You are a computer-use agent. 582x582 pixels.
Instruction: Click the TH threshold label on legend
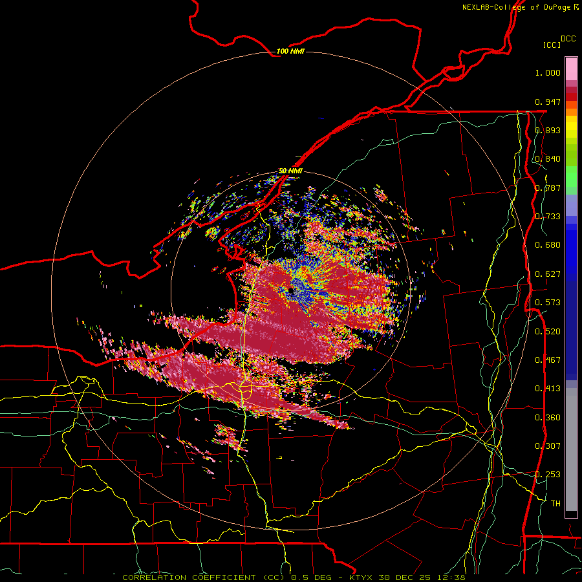coord(555,504)
